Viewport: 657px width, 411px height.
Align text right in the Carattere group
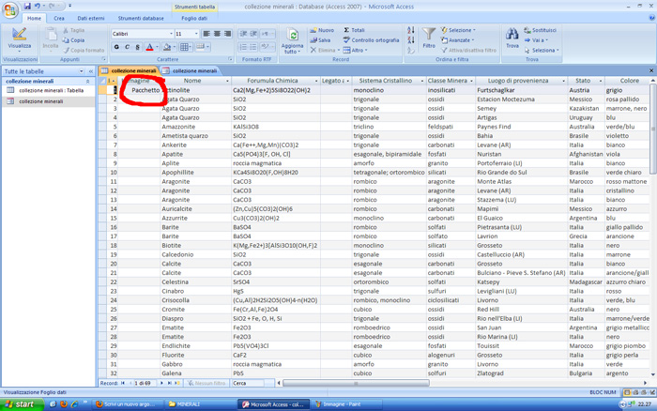[227, 34]
